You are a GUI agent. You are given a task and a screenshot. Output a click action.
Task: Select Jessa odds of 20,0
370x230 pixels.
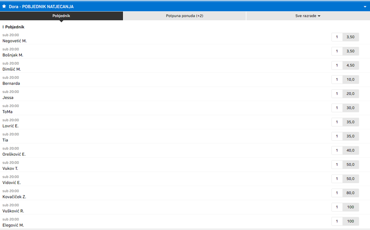coord(350,94)
